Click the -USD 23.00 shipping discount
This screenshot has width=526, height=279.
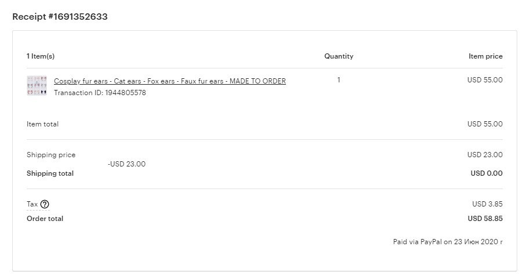point(127,164)
